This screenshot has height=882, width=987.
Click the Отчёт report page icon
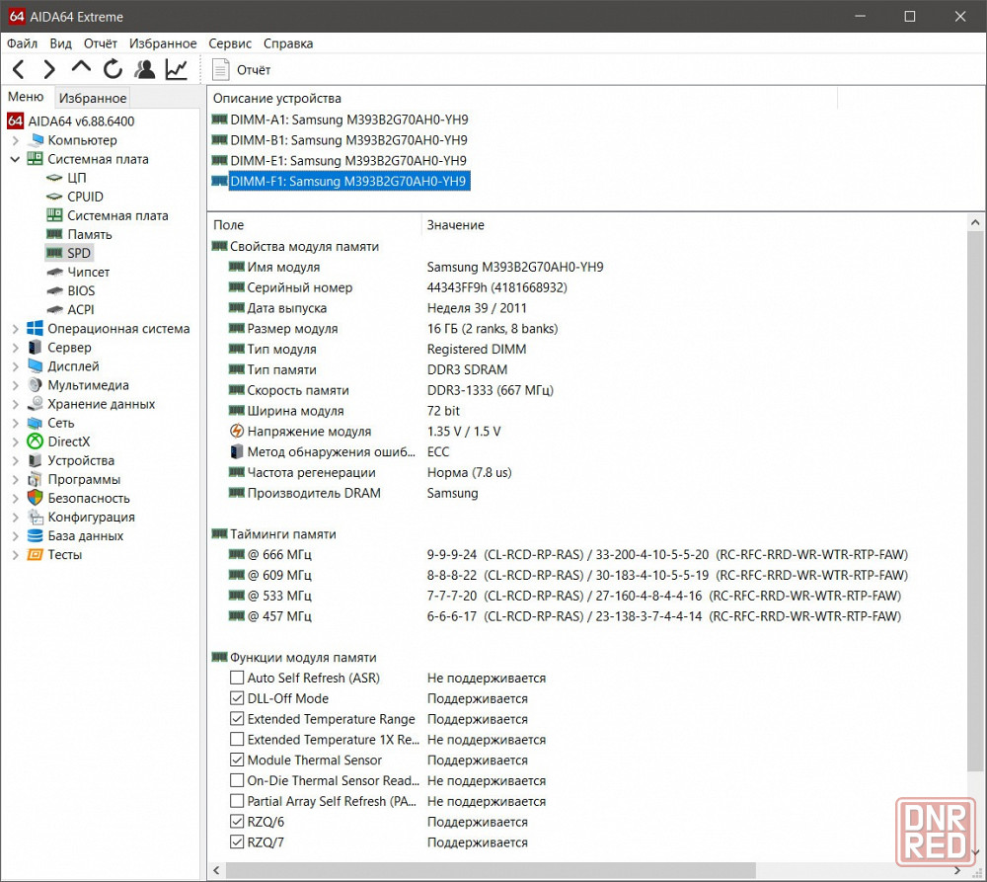point(221,69)
